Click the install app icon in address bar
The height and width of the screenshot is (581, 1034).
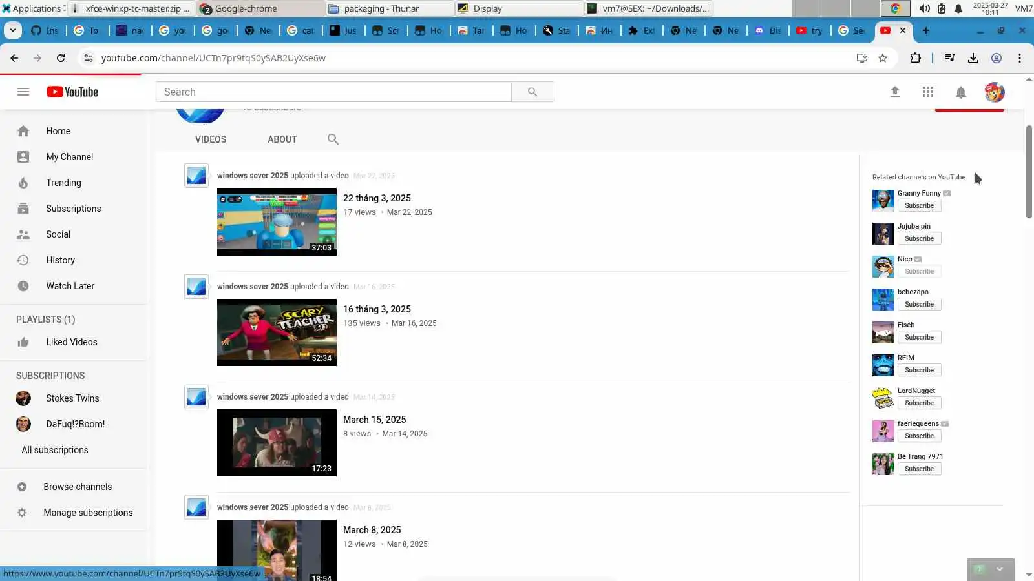point(861,58)
